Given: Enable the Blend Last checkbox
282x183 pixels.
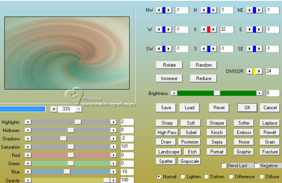Looking at the screenshot, I should click(224, 165).
